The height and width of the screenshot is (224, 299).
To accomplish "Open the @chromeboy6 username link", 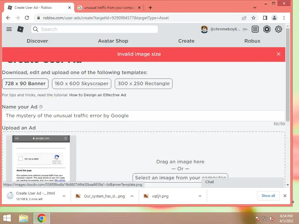I will tap(225, 29).
